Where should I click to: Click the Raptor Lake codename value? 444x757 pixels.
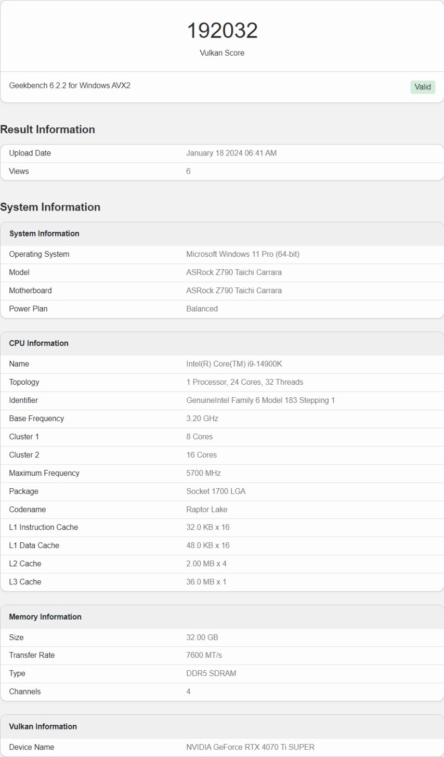click(x=206, y=510)
